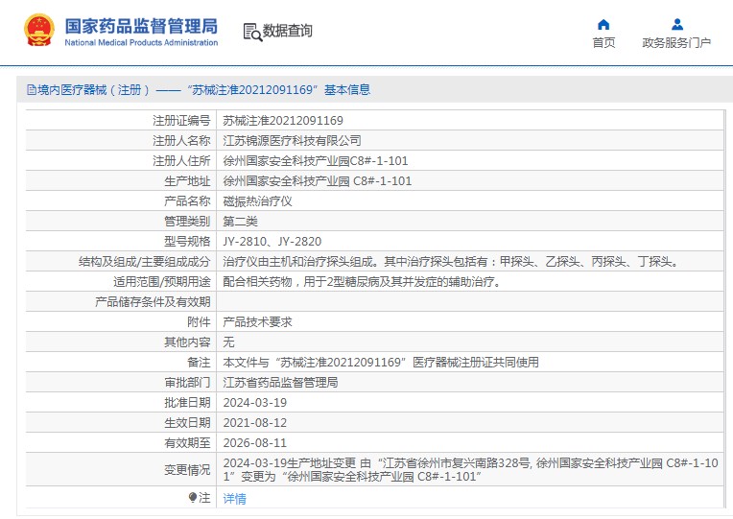Click the 其他内容 label
Screen dimensions: 733x519
tap(187, 342)
